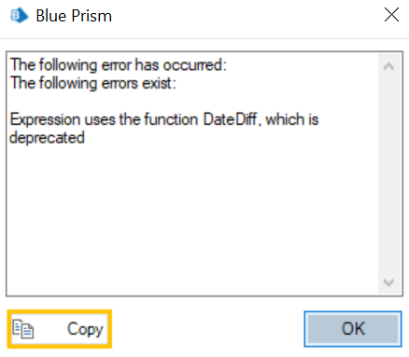Click the word "deprecated" in the message
This screenshot has width=409, height=357.
coord(47,138)
